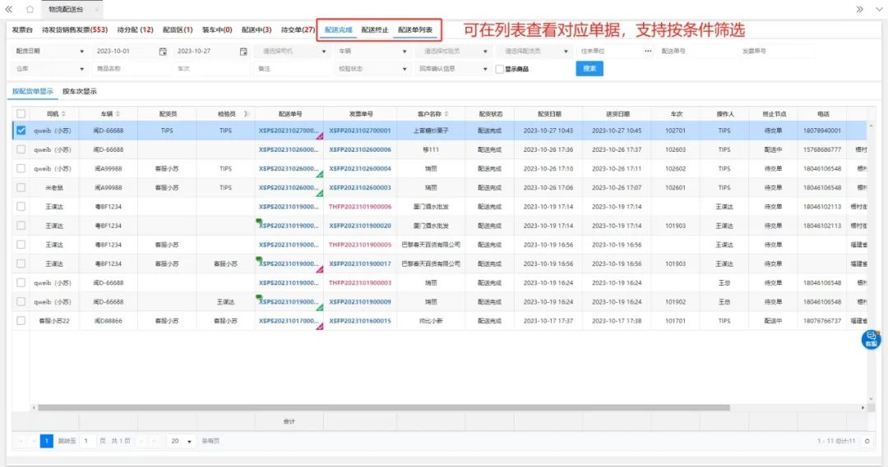Open the start date calendar picker icon

[163, 51]
